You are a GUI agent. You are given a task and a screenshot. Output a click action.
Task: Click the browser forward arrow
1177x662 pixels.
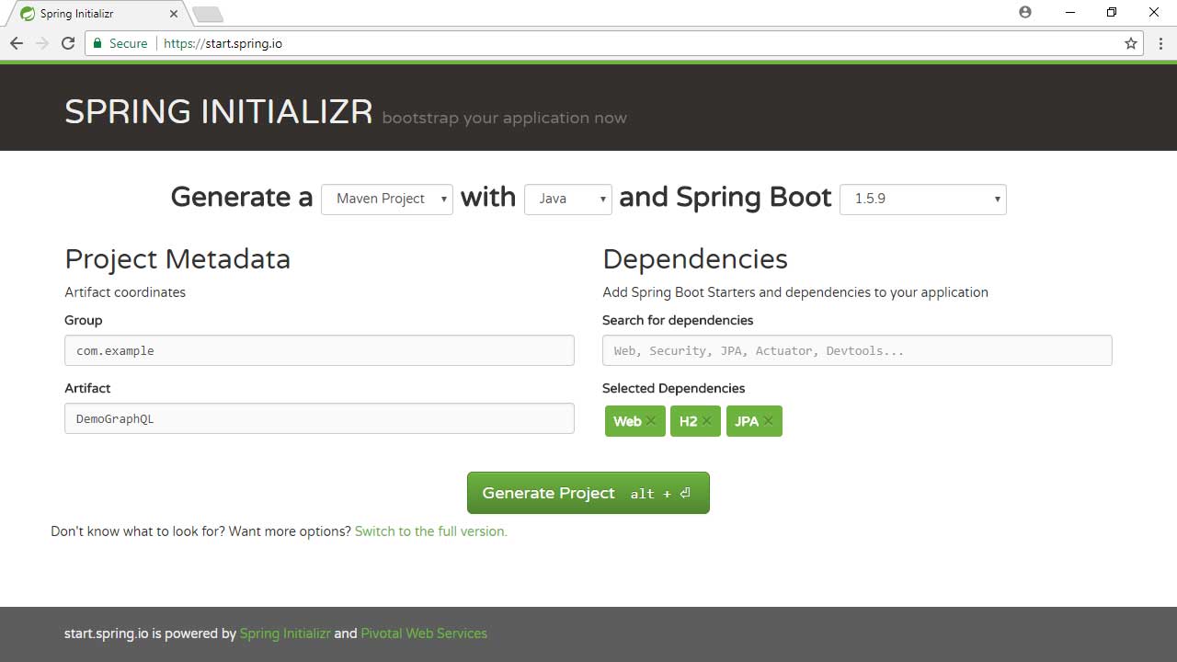click(41, 43)
